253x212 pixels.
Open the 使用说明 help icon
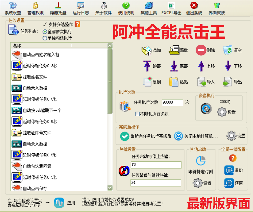pos(126,8)
